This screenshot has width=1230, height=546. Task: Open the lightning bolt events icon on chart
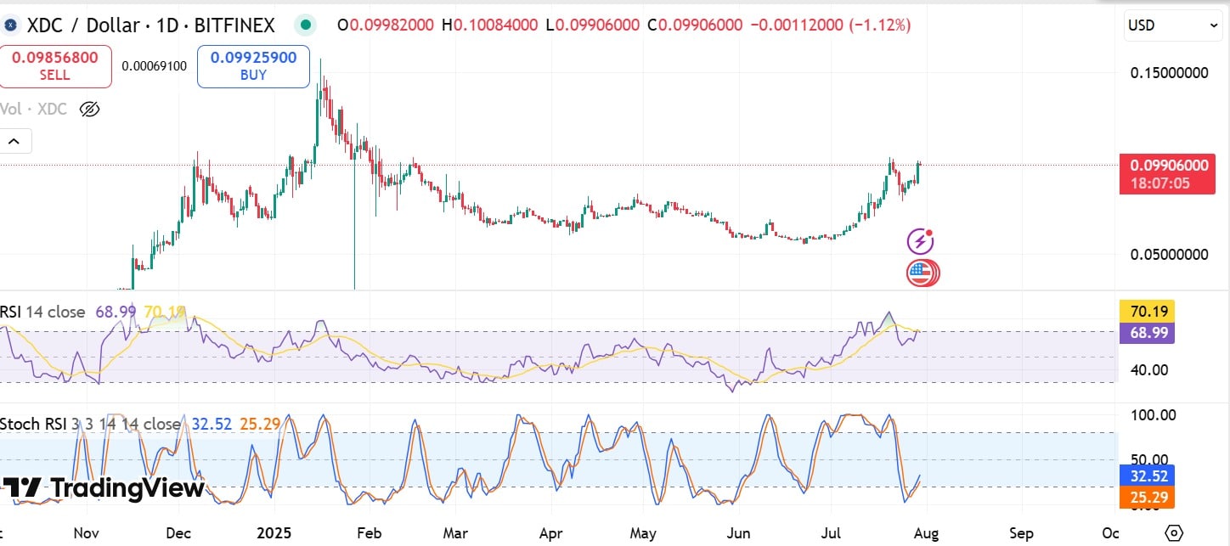coord(921,240)
